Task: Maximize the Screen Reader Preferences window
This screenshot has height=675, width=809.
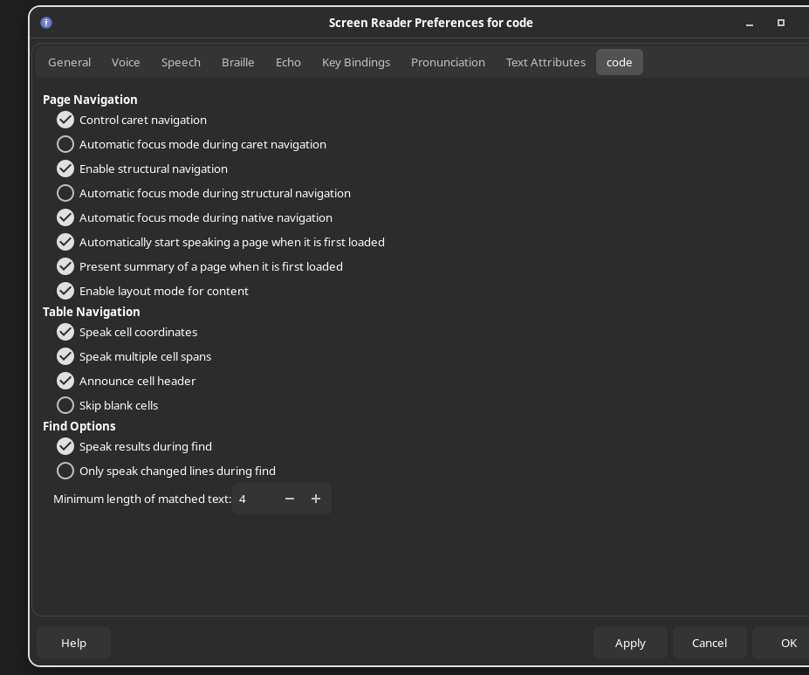Action: 781,23
